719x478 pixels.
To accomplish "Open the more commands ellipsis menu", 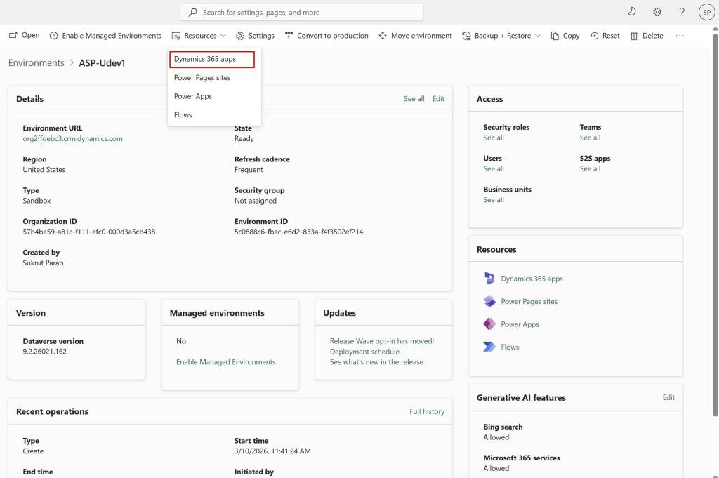I will click(680, 36).
